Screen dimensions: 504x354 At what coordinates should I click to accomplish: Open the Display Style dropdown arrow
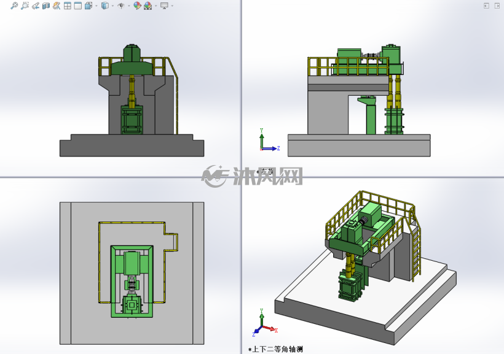click(x=112, y=6)
